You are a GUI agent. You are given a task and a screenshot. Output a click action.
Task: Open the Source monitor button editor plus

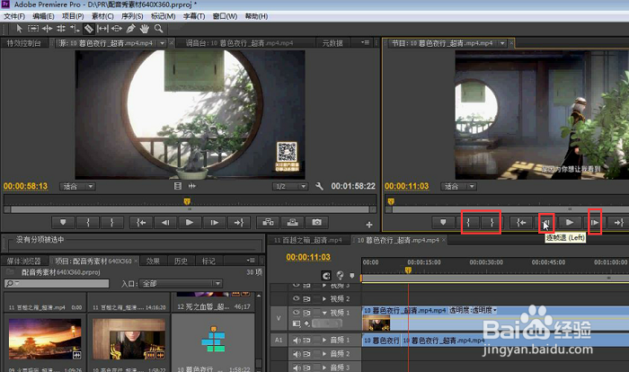click(369, 225)
